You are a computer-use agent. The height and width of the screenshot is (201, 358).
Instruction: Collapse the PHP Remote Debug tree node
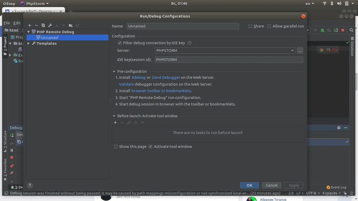(29, 32)
